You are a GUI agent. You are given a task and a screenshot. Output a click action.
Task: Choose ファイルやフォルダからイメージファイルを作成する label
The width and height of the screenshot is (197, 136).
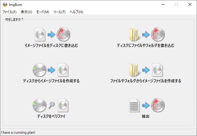[x=145, y=81]
